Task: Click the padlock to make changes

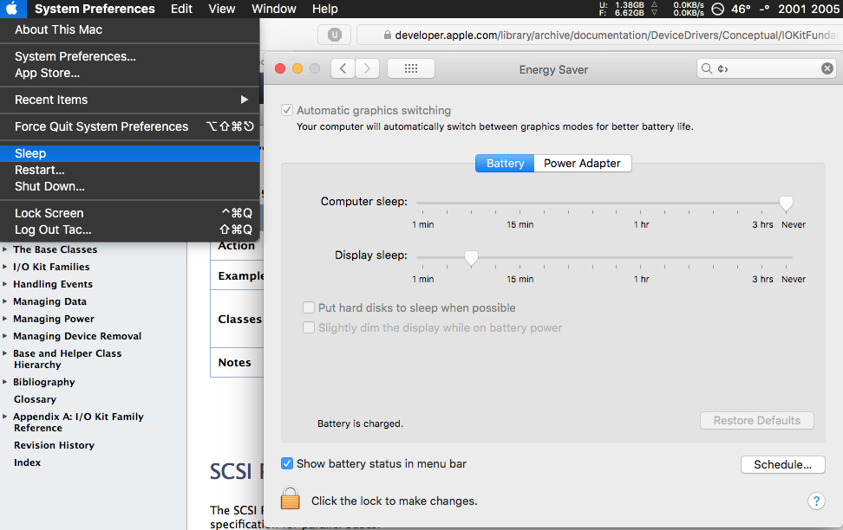Action: [291, 498]
